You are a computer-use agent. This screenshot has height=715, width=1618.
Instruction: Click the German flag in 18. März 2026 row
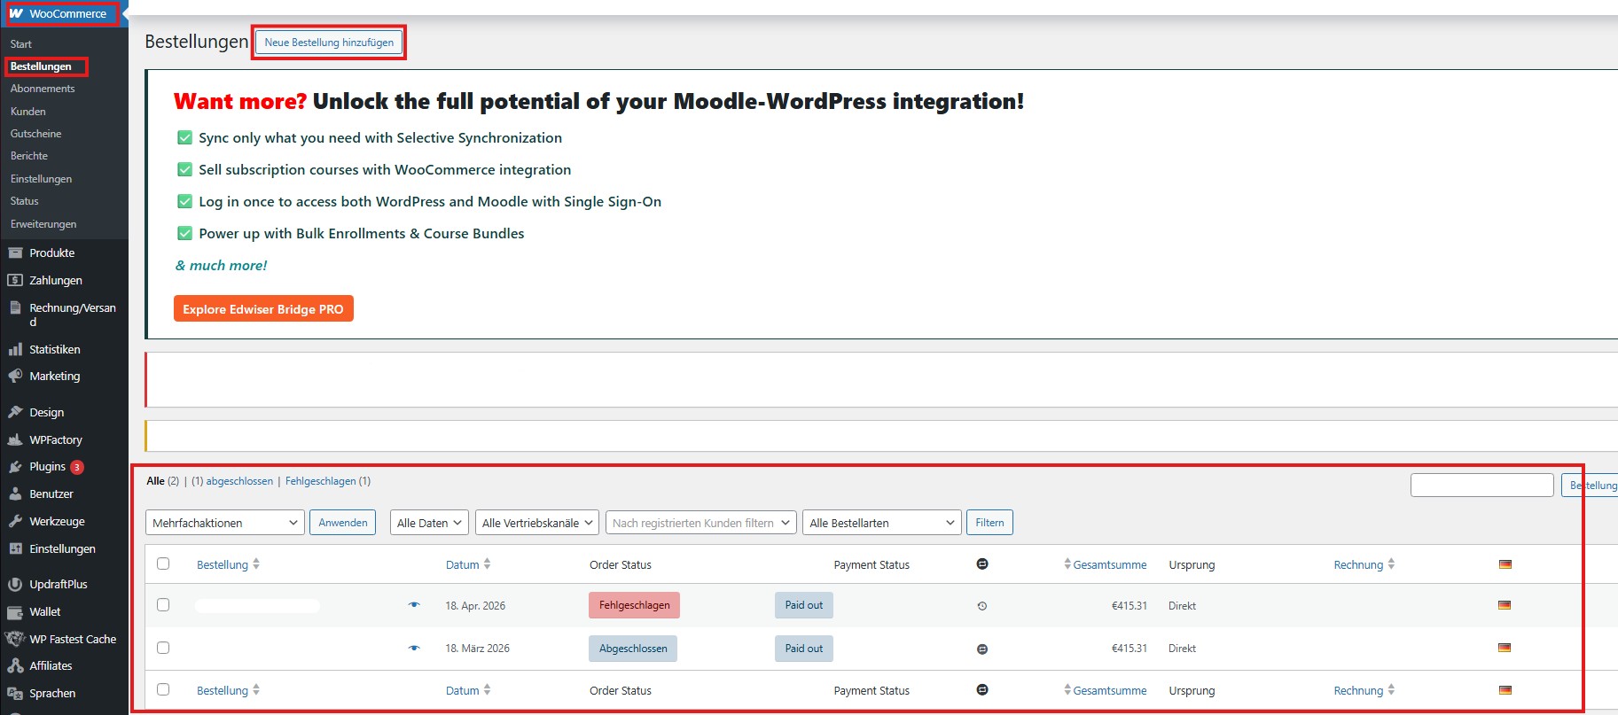click(1505, 648)
